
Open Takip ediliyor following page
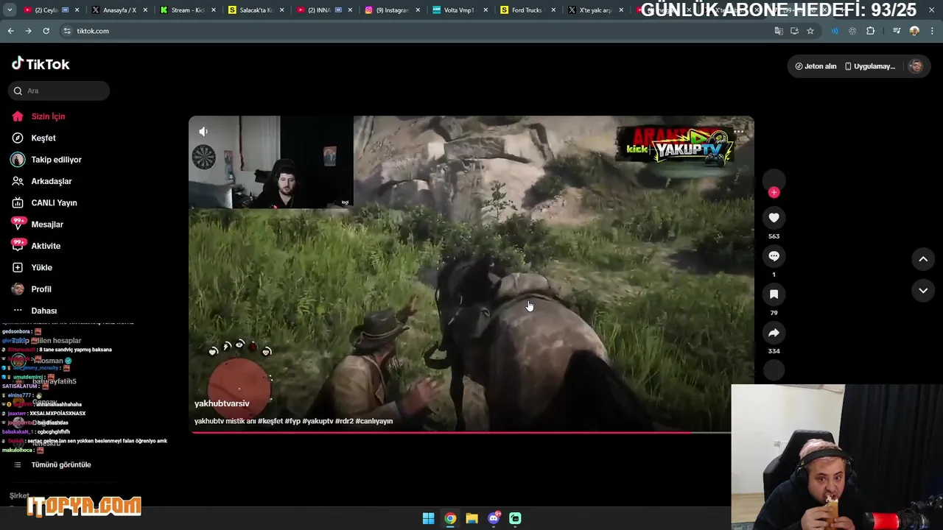[x=56, y=160]
